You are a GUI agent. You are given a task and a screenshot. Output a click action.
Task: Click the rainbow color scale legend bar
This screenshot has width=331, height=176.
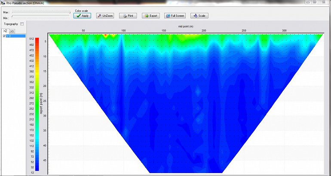(x=37, y=104)
